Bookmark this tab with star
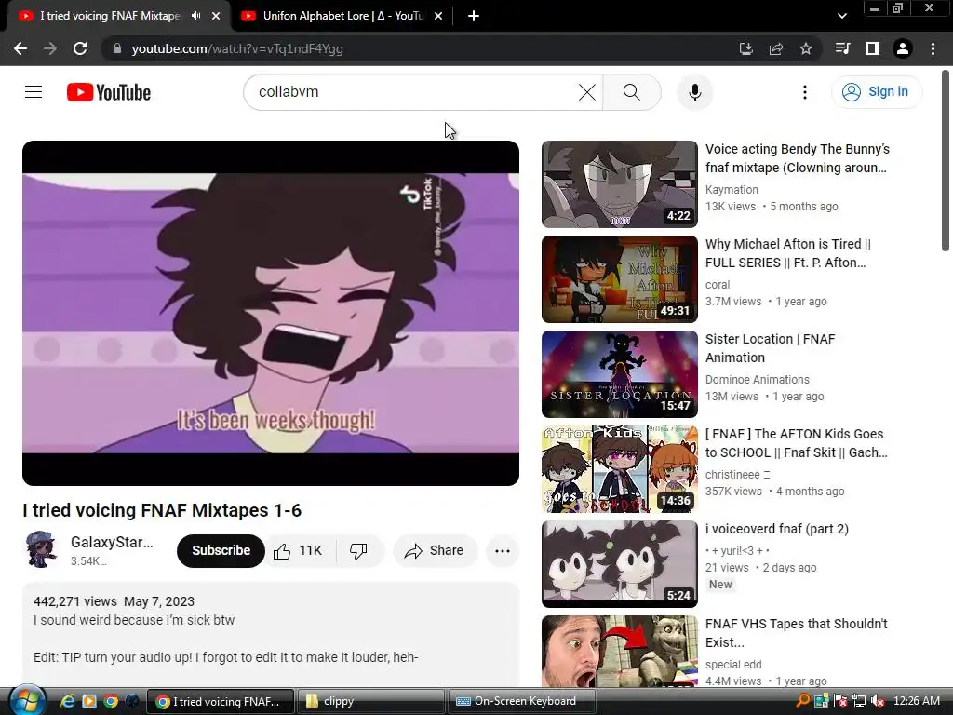The image size is (953, 715). [806, 48]
